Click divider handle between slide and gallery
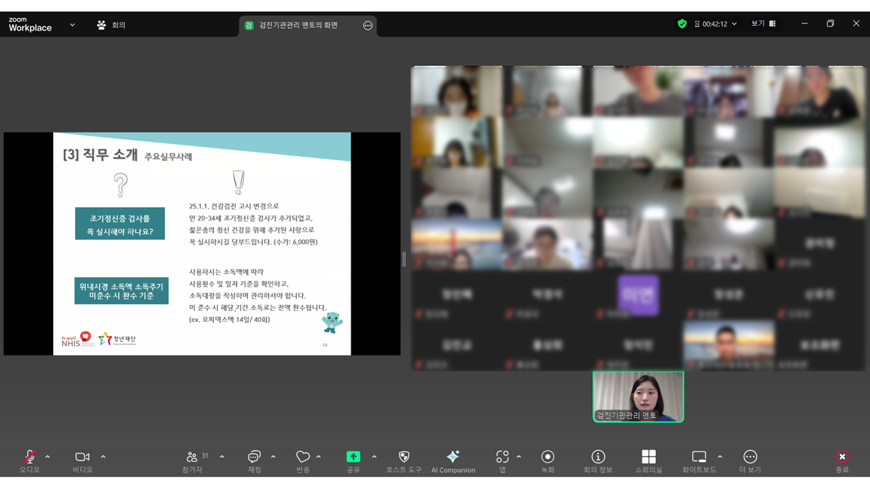The height and width of the screenshot is (489, 870). 404,259
